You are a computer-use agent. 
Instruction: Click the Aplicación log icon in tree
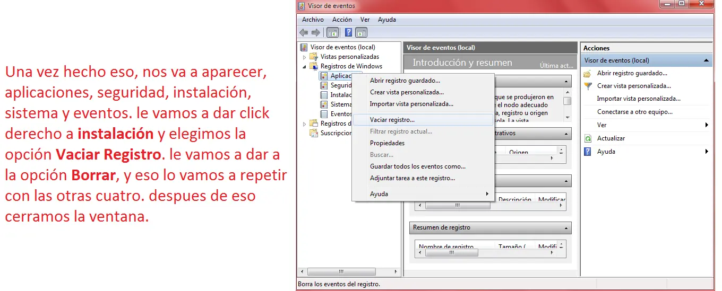[324, 76]
